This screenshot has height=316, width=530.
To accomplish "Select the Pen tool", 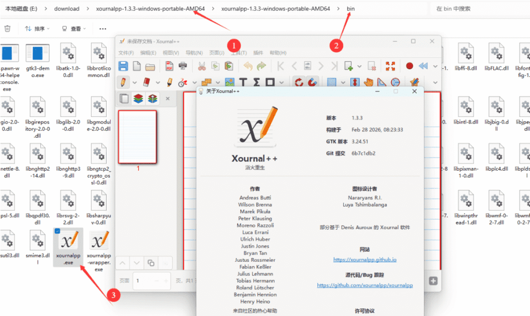I will (123, 82).
